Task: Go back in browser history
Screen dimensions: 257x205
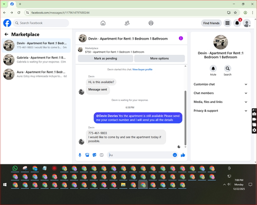Action: pos(5,13)
